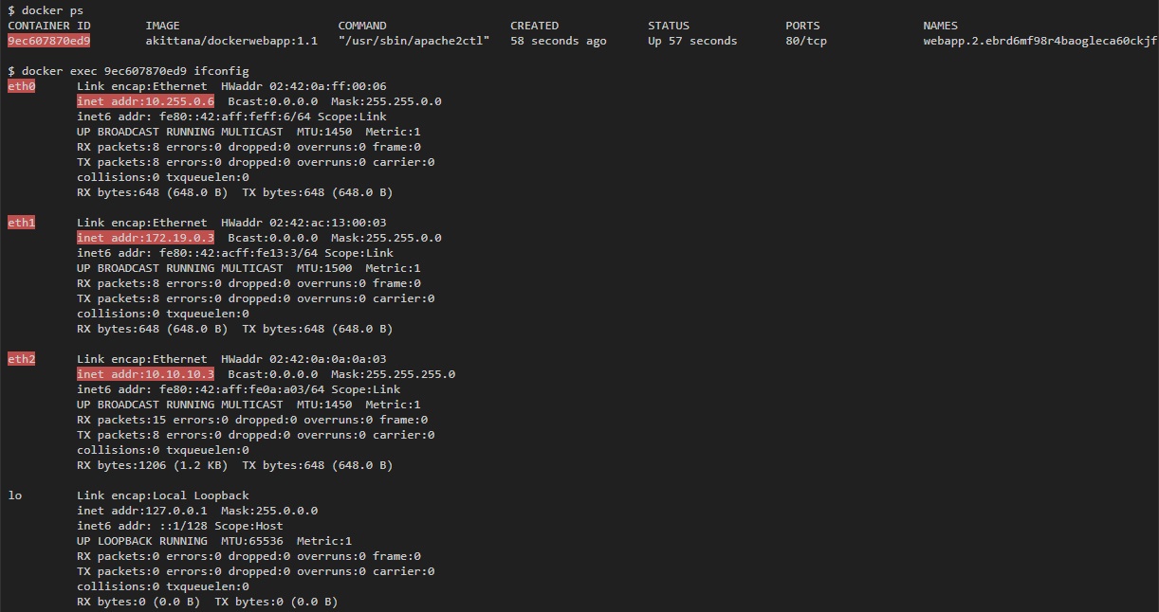Click the docker ps command line
The width and height of the screenshot is (1159, 612).
point(46,10)
